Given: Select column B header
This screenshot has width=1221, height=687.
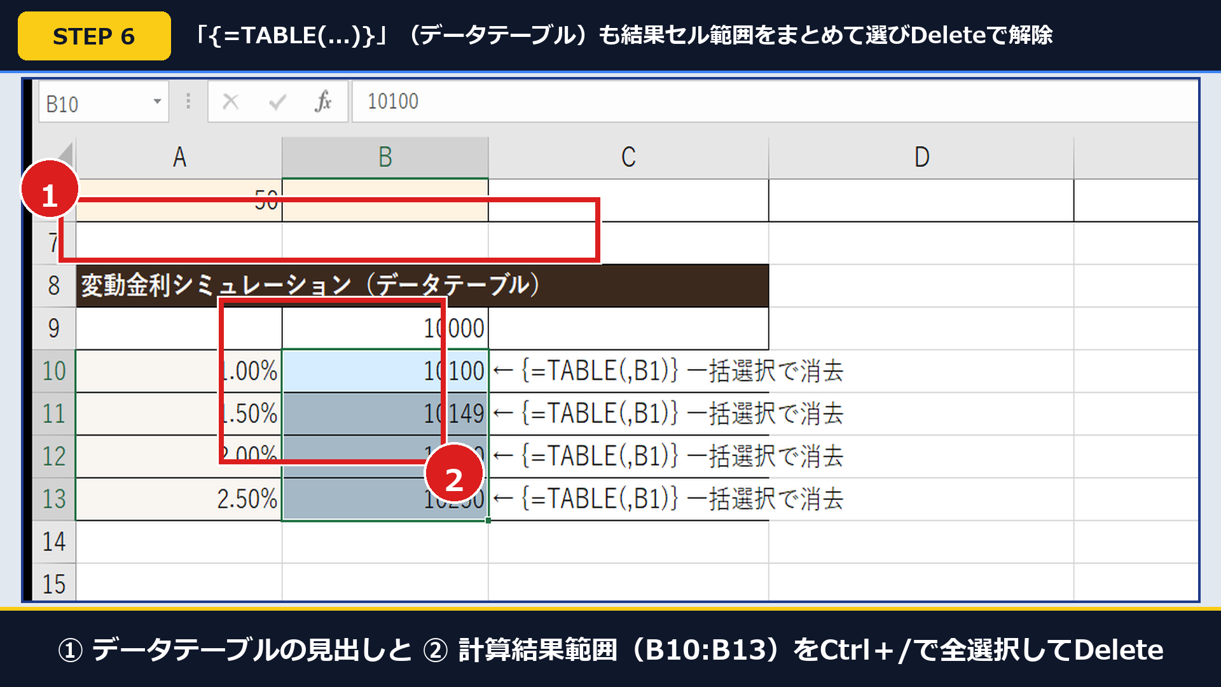Looking at the screenshot, I should tap(385, 158).
